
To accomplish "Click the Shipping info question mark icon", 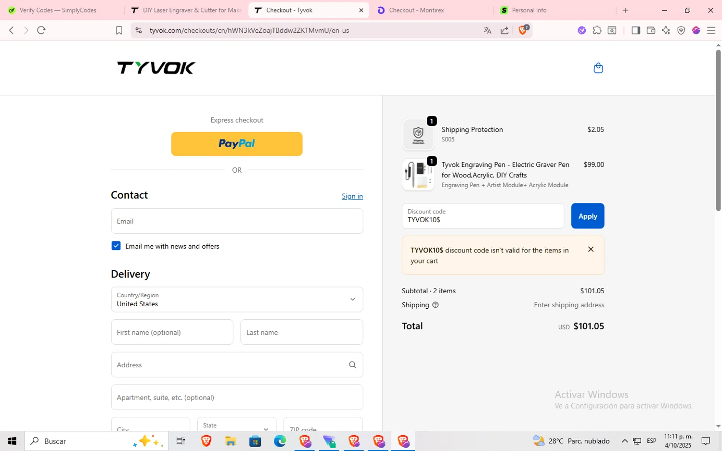I will (435, 305).
